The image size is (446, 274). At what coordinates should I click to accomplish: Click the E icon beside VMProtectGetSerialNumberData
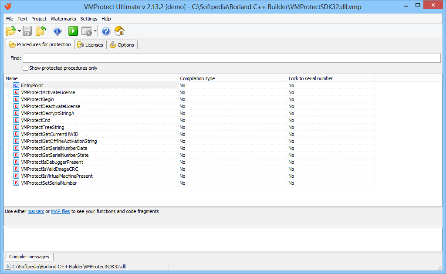pos(16,148)
